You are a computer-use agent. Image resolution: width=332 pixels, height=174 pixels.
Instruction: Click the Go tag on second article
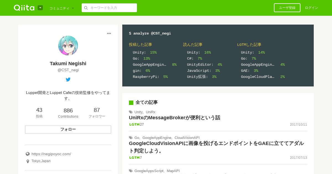137,138
